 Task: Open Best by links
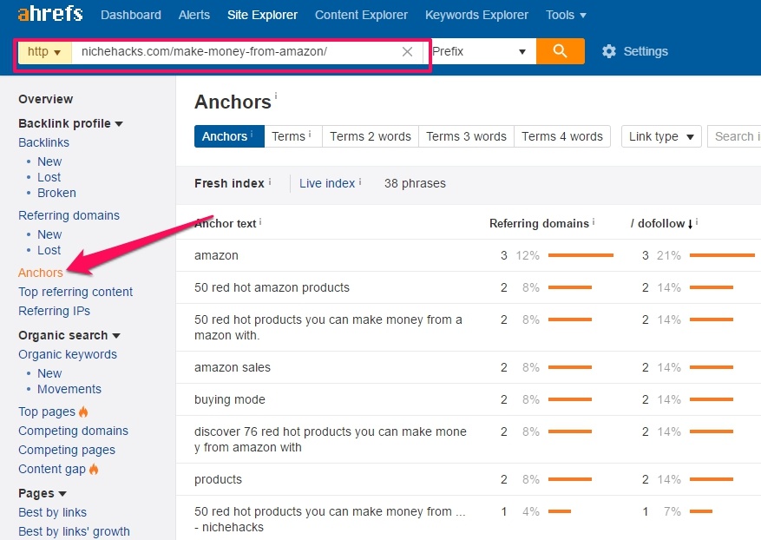coord(52,512)
